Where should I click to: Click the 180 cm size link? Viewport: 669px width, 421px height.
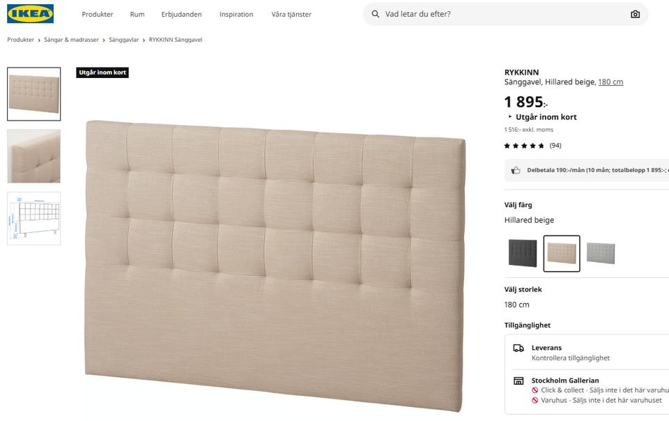[610, 82]
